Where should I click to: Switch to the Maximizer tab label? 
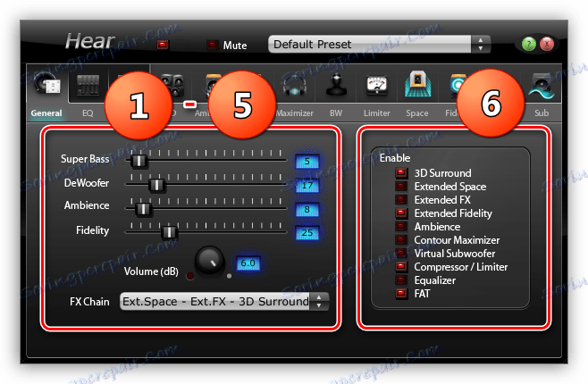pos(295,113)
